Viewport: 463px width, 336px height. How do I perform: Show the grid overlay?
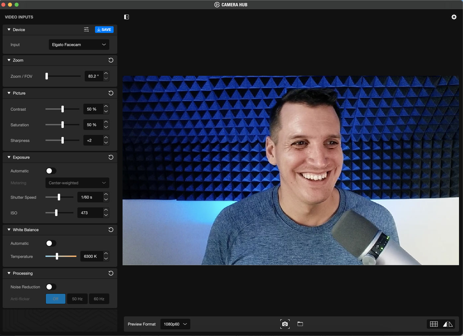434,324
